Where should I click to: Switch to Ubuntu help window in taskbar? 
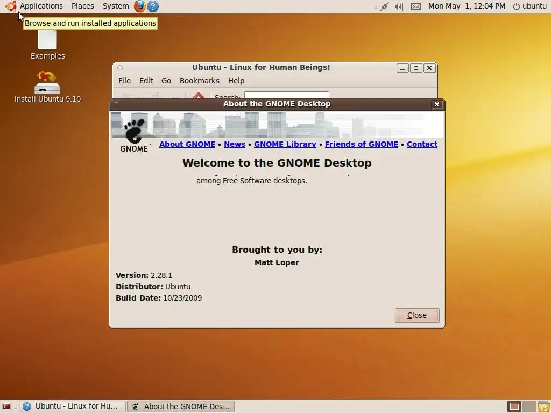point(72,407)
